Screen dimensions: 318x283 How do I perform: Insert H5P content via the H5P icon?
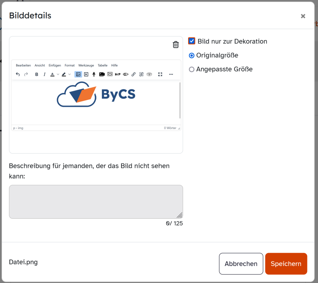click(x=117, y=74)
